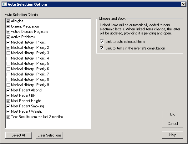Enable Medical History - Priority 9
188x144 pixels.
pos(8,85)
